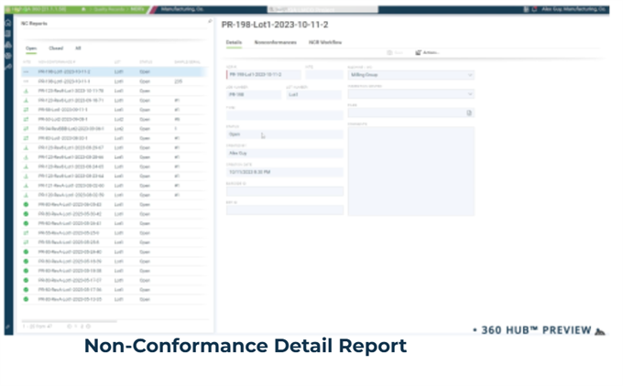Click the Created By field Alex Guy

click(285, 153)
